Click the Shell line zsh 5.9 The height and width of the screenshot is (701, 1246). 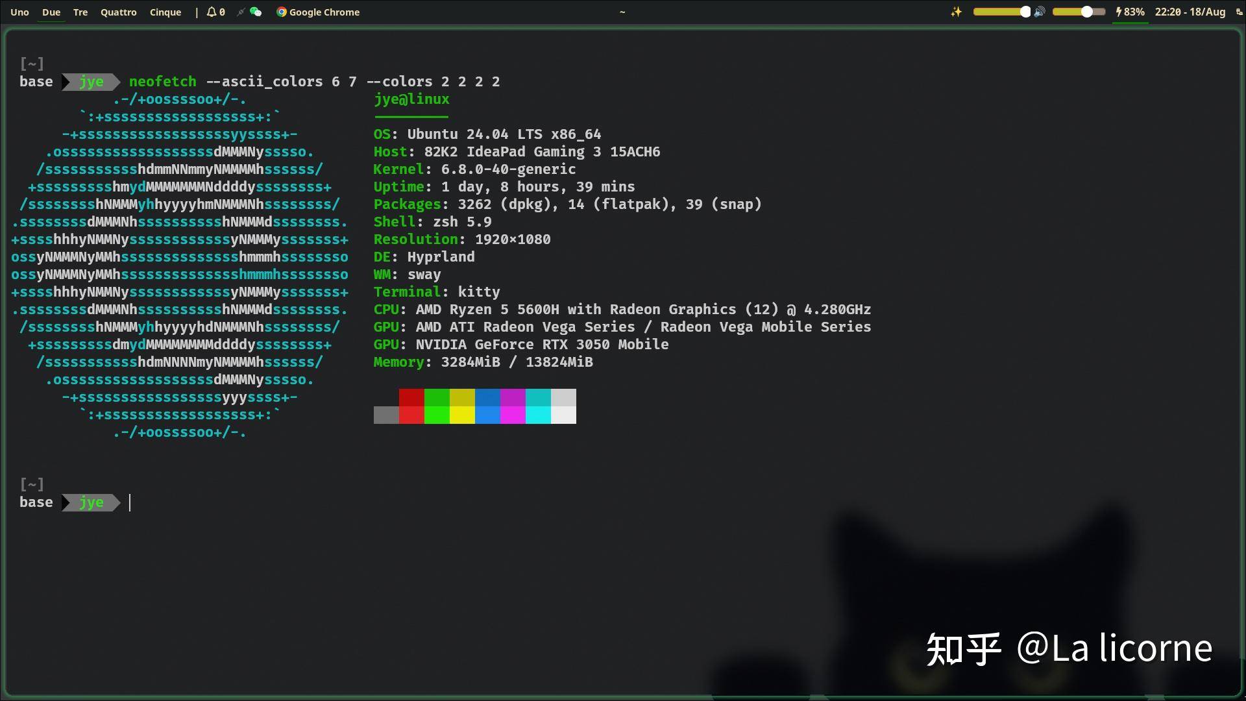click(x=432, y=222)
